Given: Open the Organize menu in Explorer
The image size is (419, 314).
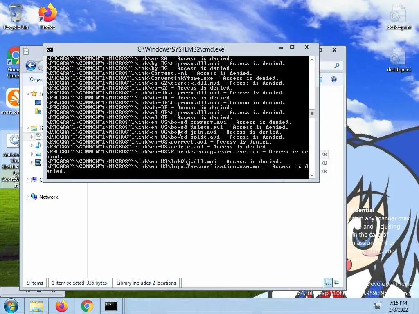Looking at the screenshot, I should click(36, 79).
